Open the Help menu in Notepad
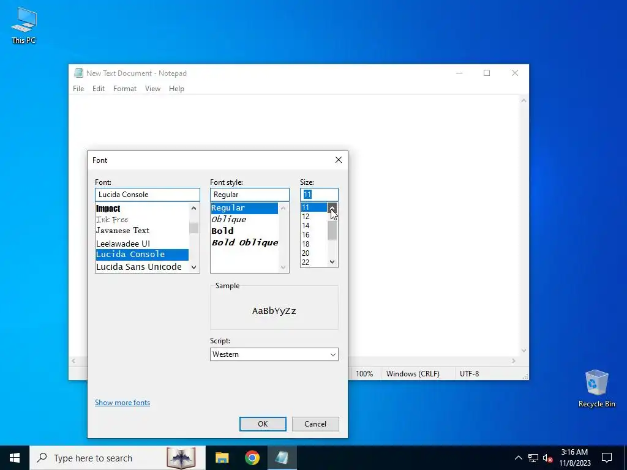The height and width of the screenshot is (470, 627). pyautogui.click(x=176, y=89)
